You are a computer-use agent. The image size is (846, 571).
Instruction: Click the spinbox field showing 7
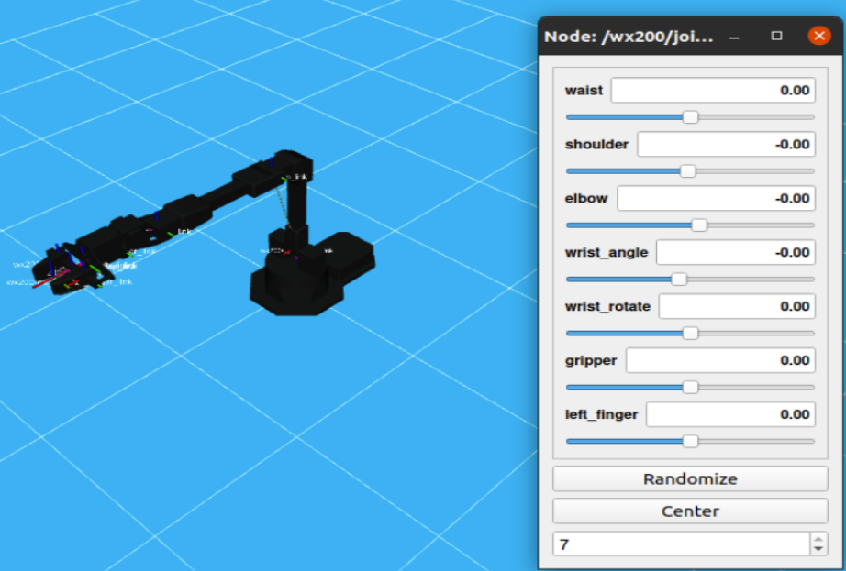(682, 544)
